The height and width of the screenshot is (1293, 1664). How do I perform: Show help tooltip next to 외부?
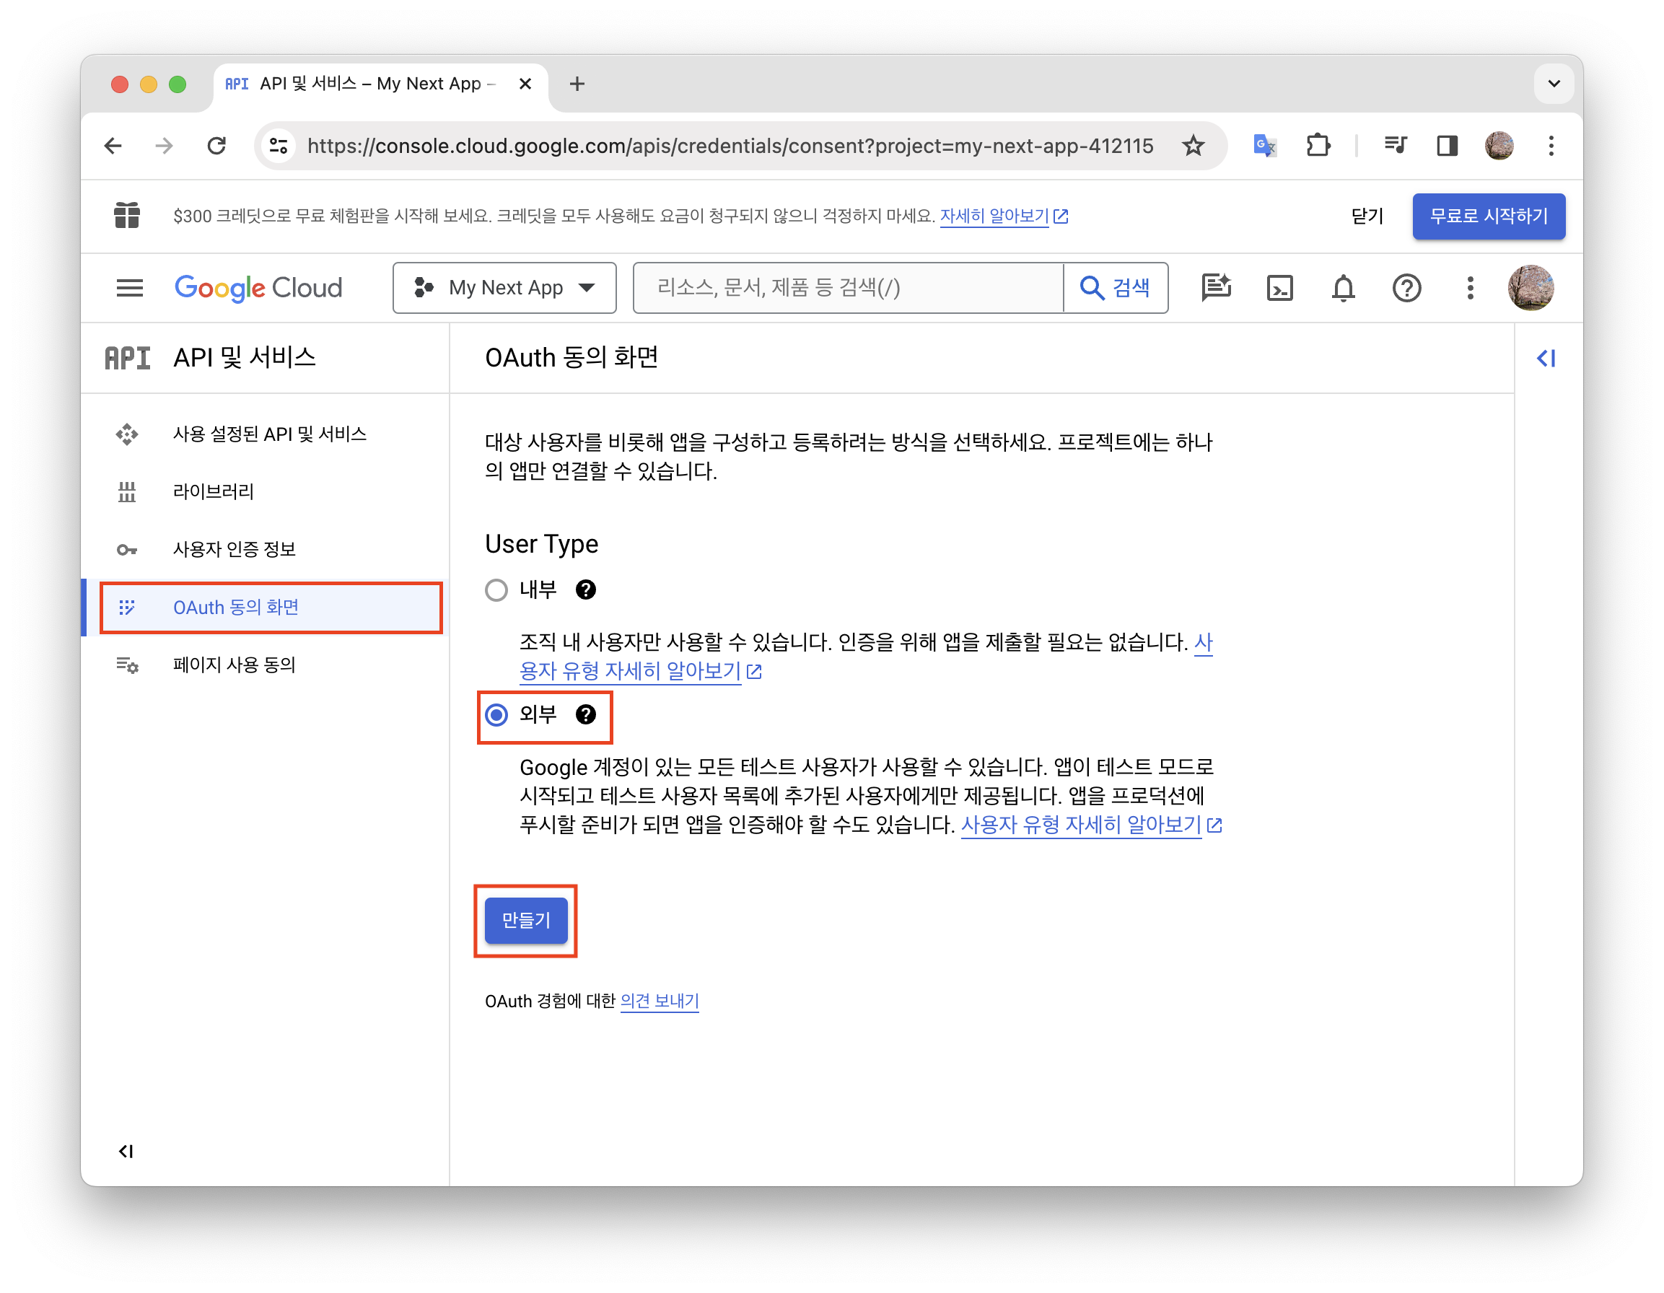[585, 715]
